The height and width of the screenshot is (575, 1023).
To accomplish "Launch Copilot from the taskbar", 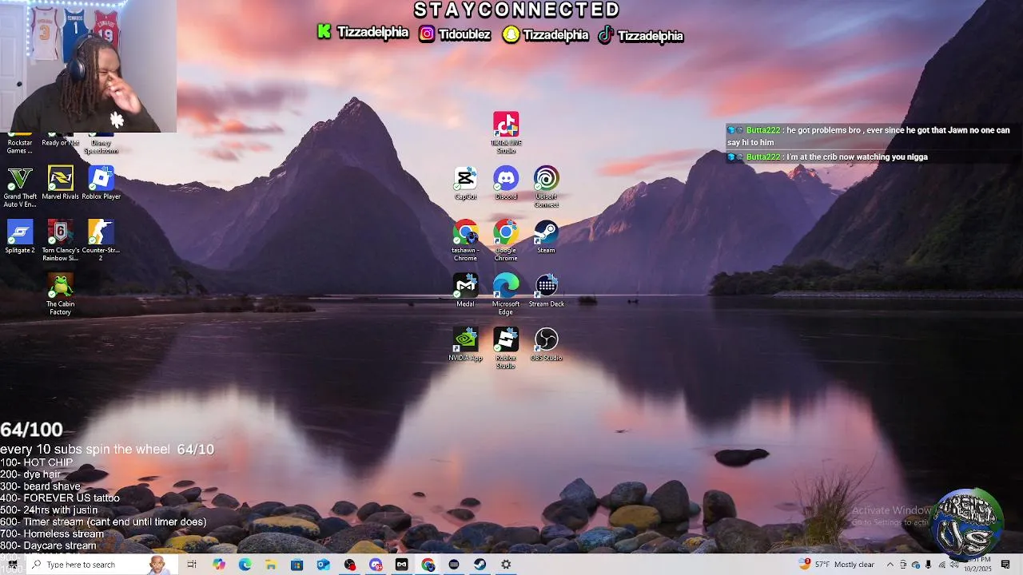I will 219,565.
